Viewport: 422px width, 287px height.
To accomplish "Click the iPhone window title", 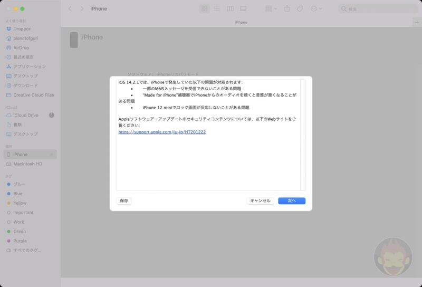I will tap(99, 9).
